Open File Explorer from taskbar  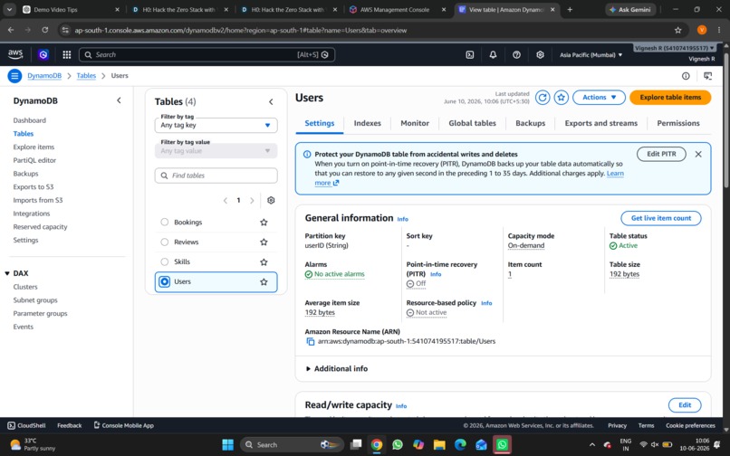tap(439, 444)
